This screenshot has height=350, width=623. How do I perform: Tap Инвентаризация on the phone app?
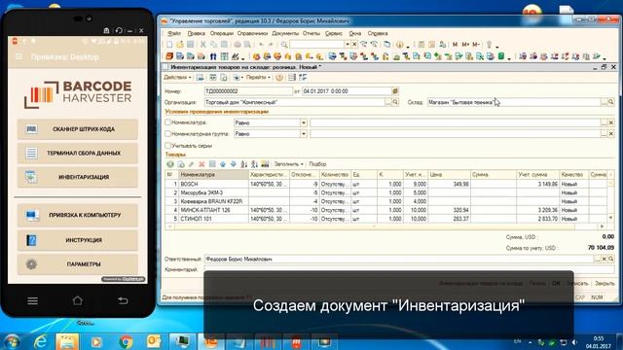coord(78,177)
